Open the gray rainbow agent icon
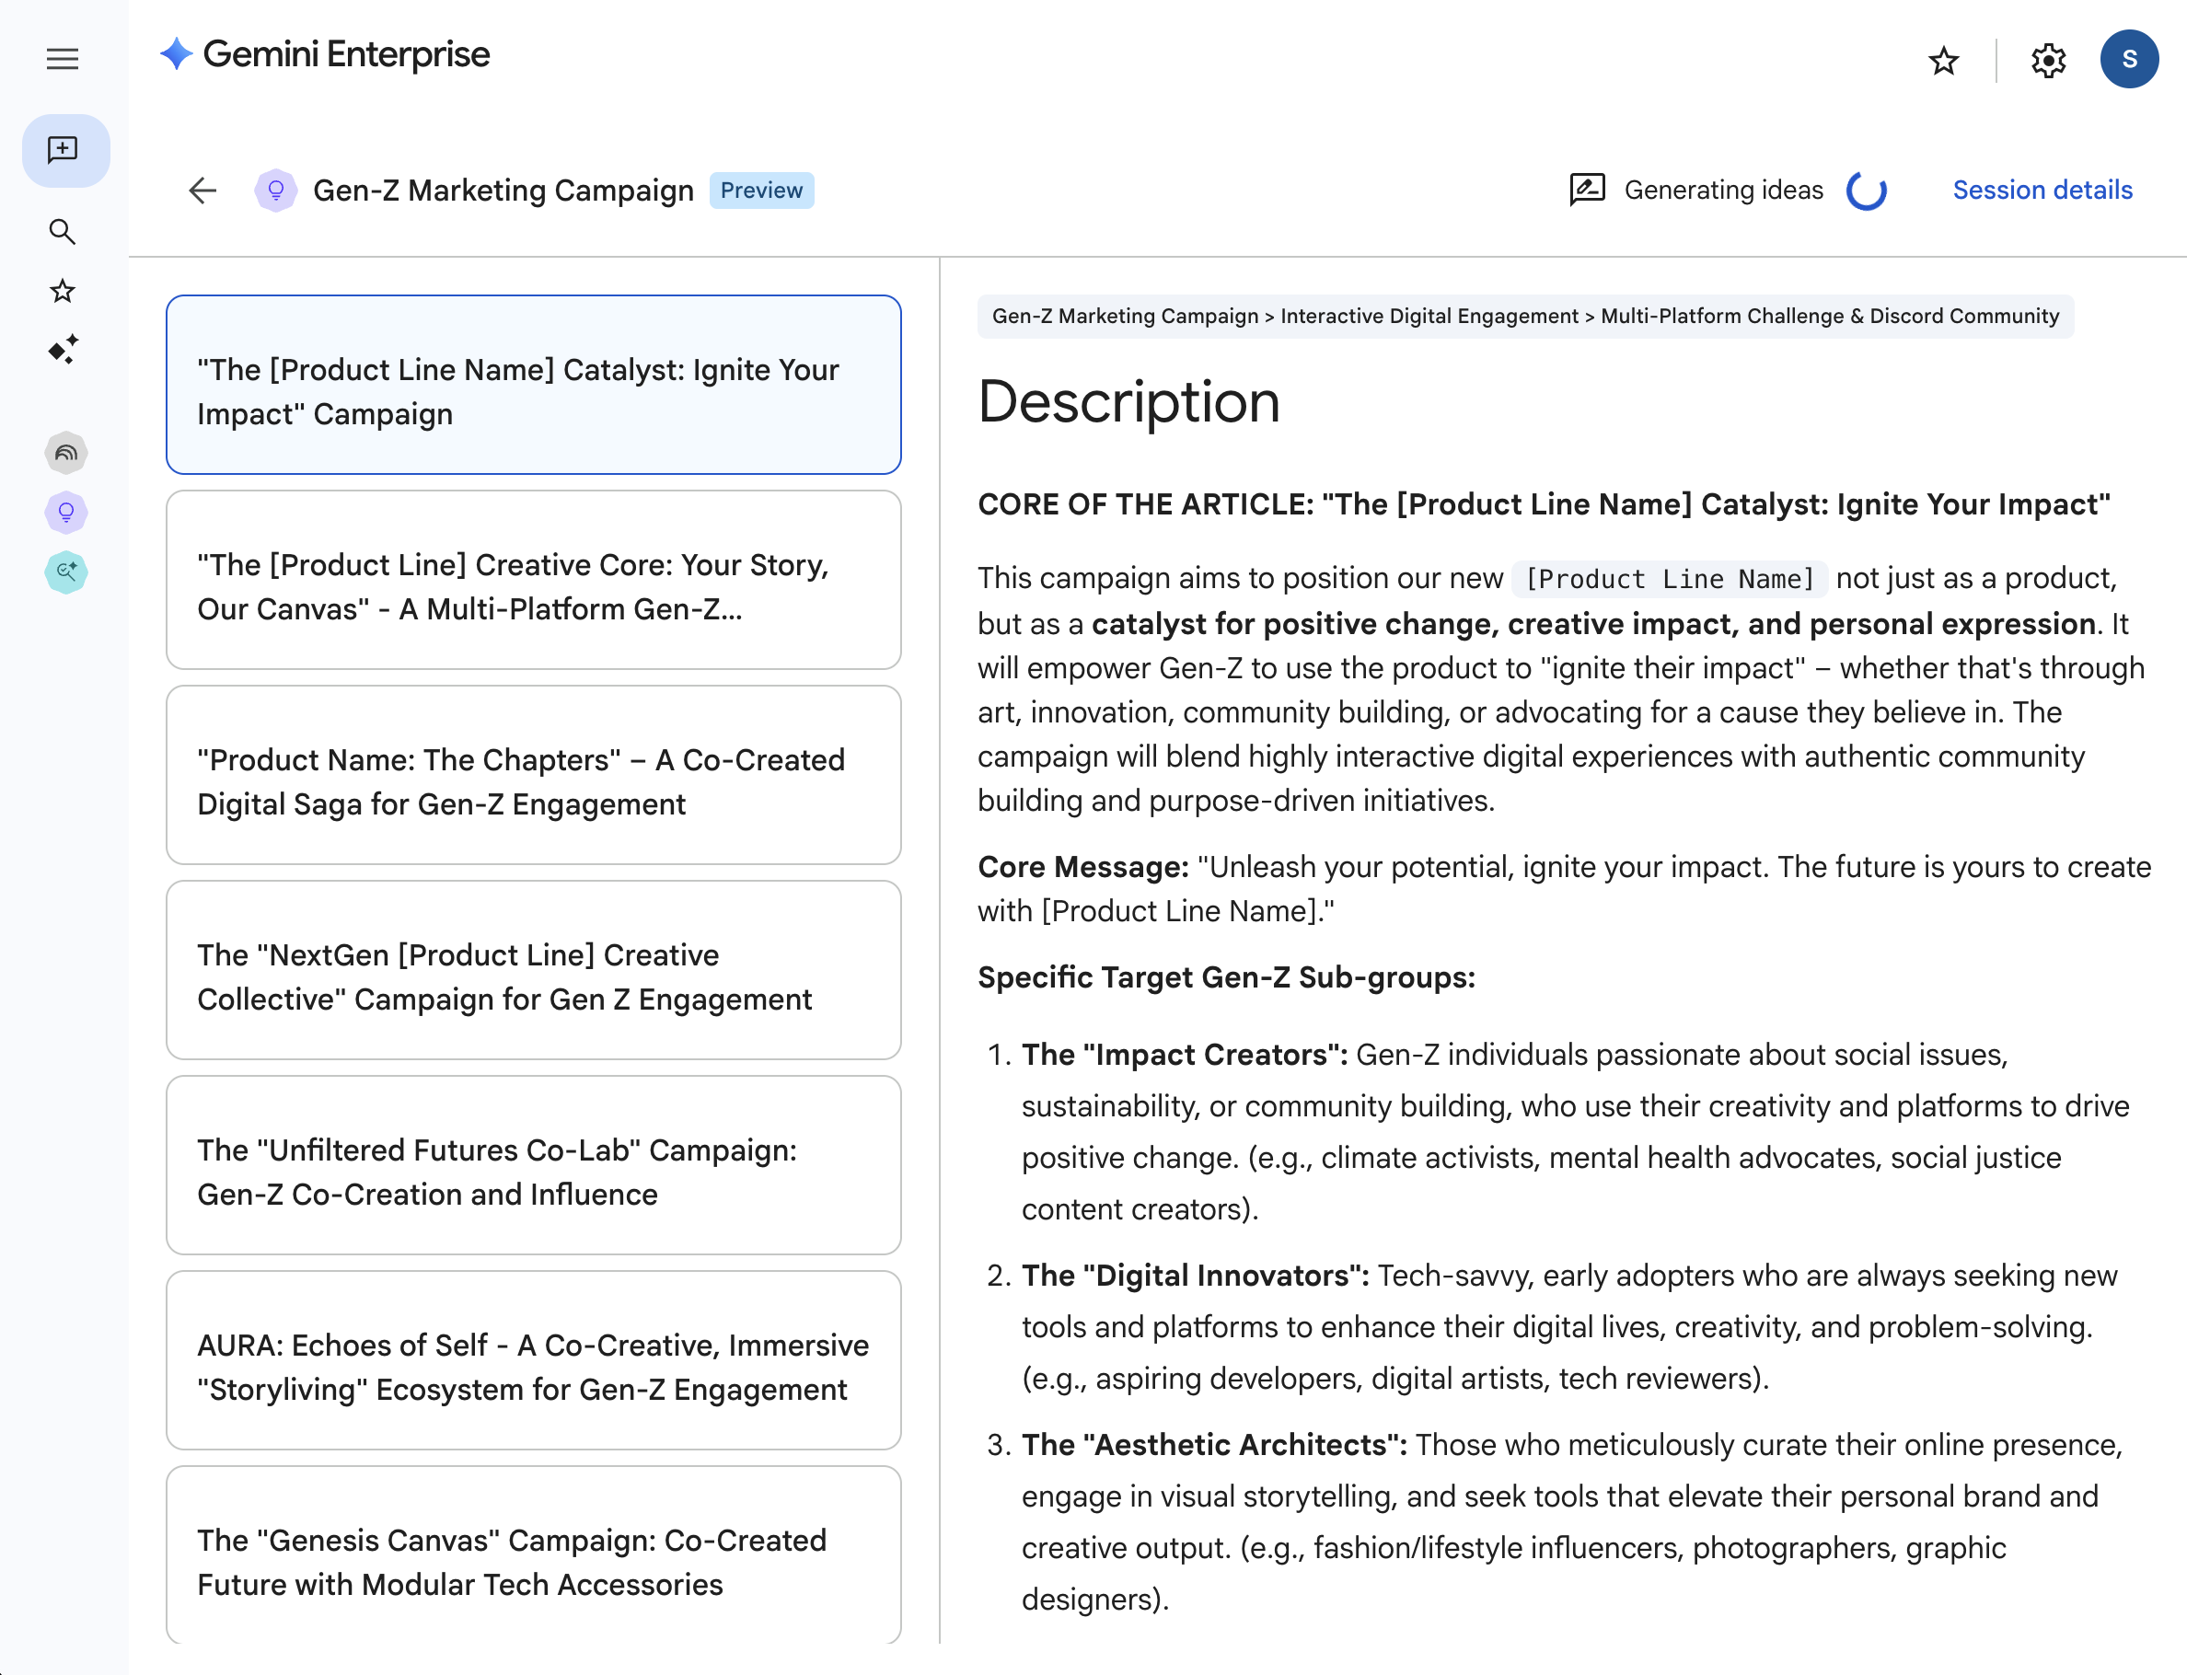The height and width of the screenshot is (1675, 2187). [66, 454]
